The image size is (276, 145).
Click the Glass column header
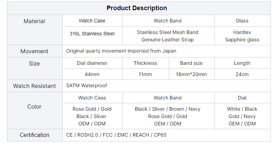242,21
